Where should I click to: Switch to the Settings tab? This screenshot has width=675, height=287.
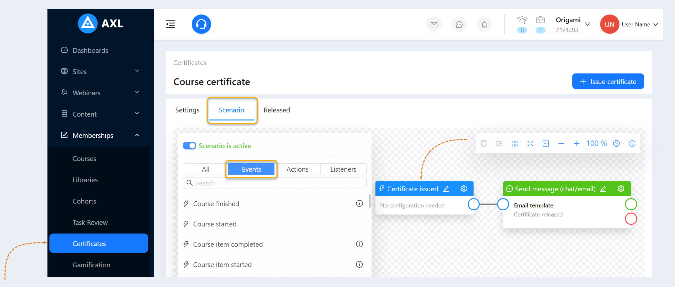(187, 110)
